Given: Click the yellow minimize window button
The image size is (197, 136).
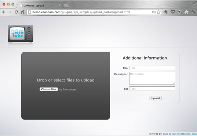Looking at the screenshot, I should (9, 4).
